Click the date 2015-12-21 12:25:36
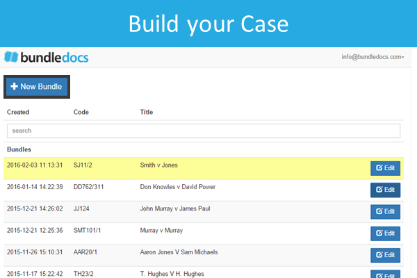Viewport: 417px width, 278px height. pos(35,230)
